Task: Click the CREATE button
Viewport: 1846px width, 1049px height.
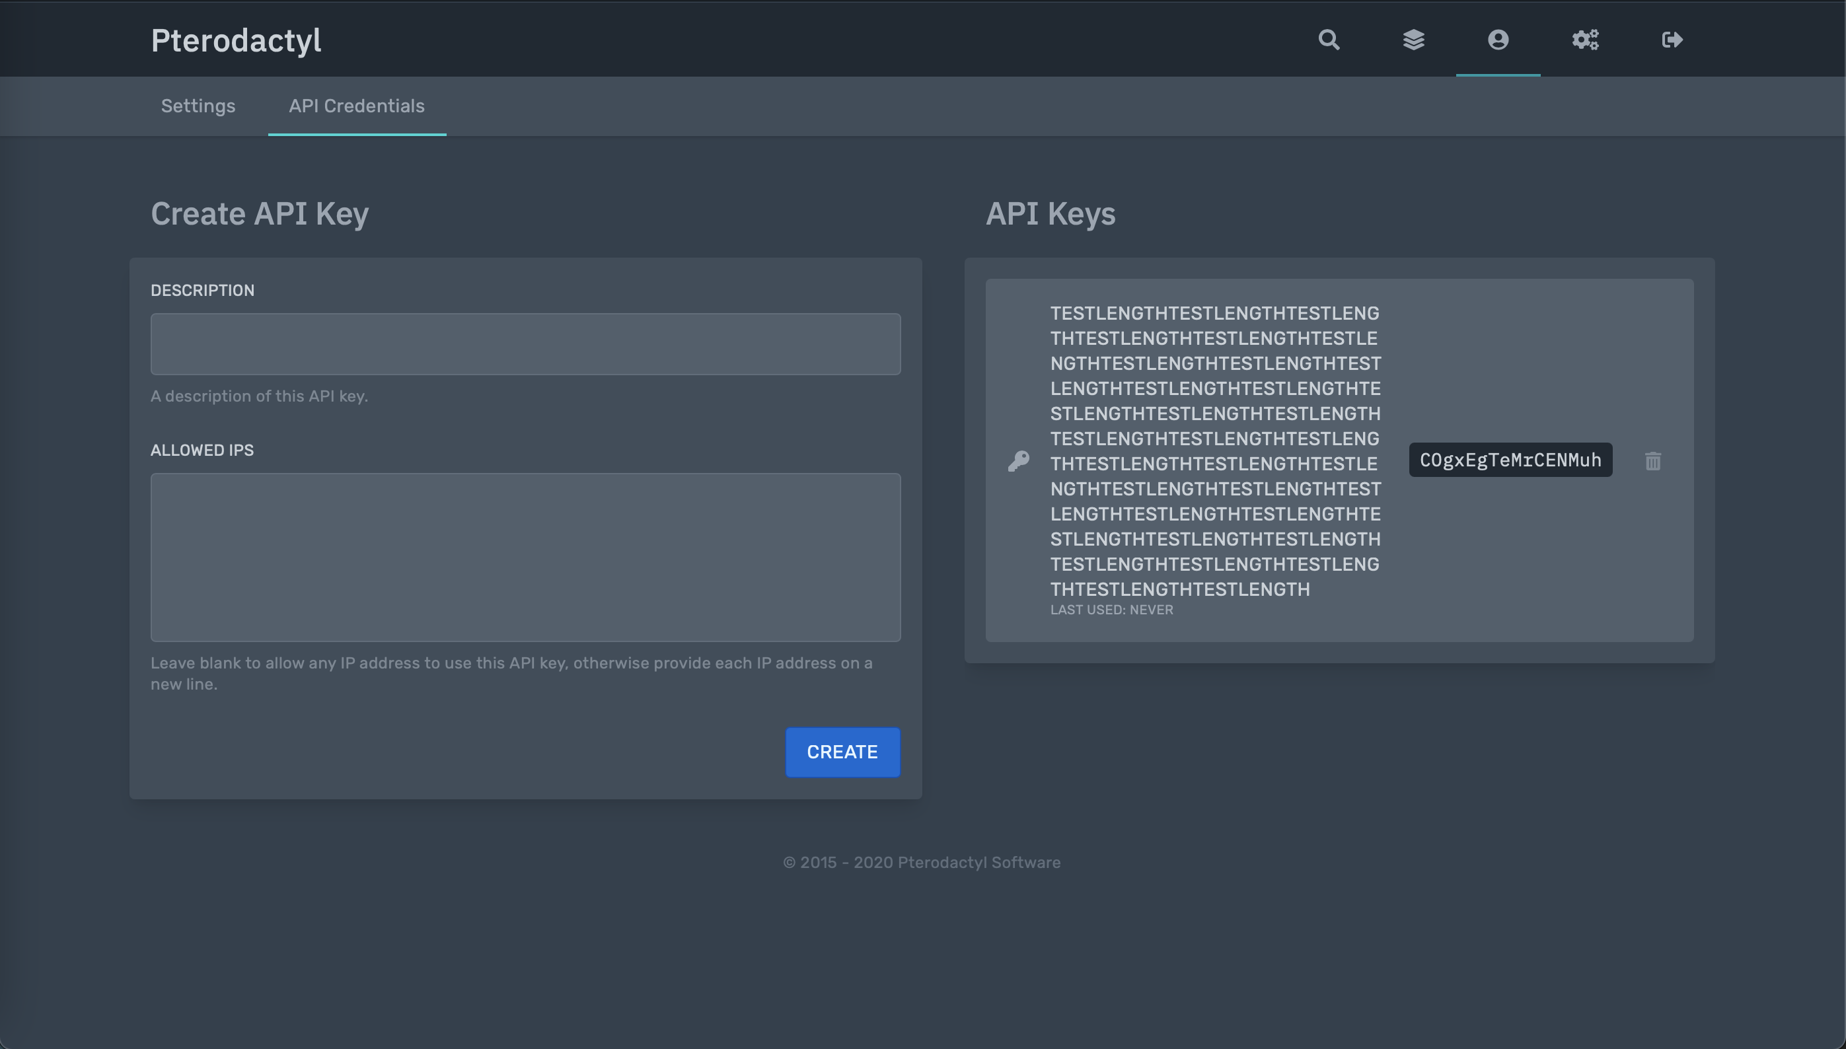Action: point(842,752)
